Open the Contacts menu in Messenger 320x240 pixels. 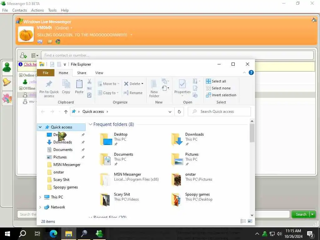tap(19, 10)
